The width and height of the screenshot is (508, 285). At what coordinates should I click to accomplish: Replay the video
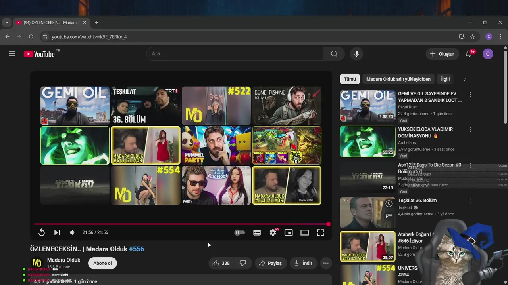click(42, 232)
